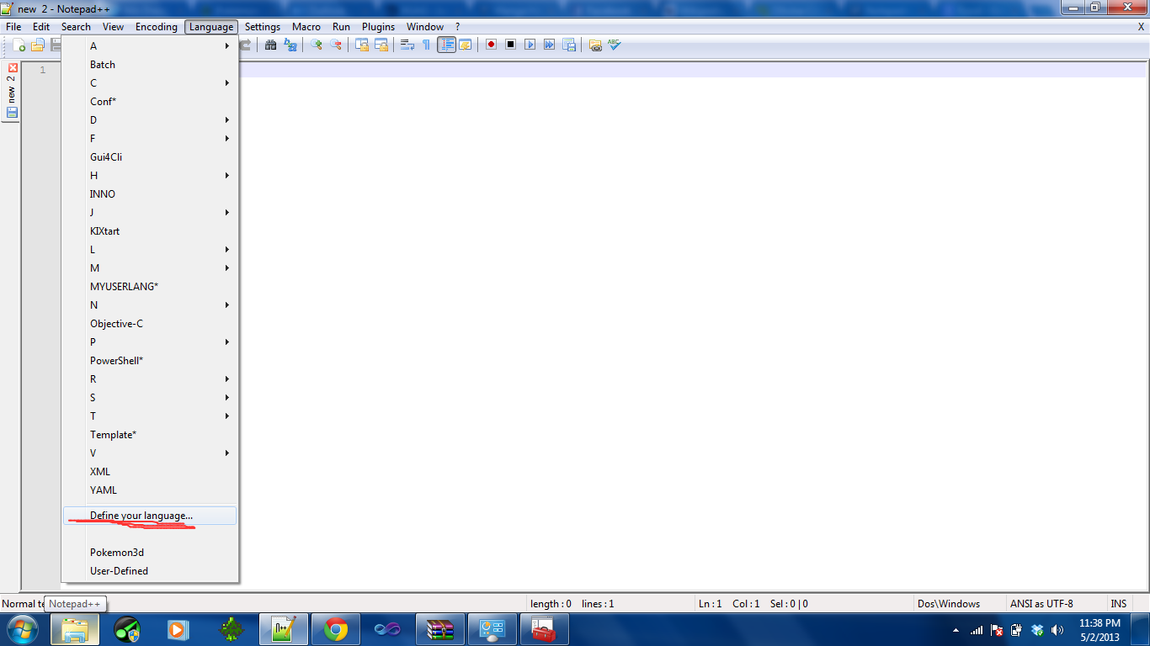Expand the M language submenu
This screenshot has height=646, width=1150.
(150, 268)
